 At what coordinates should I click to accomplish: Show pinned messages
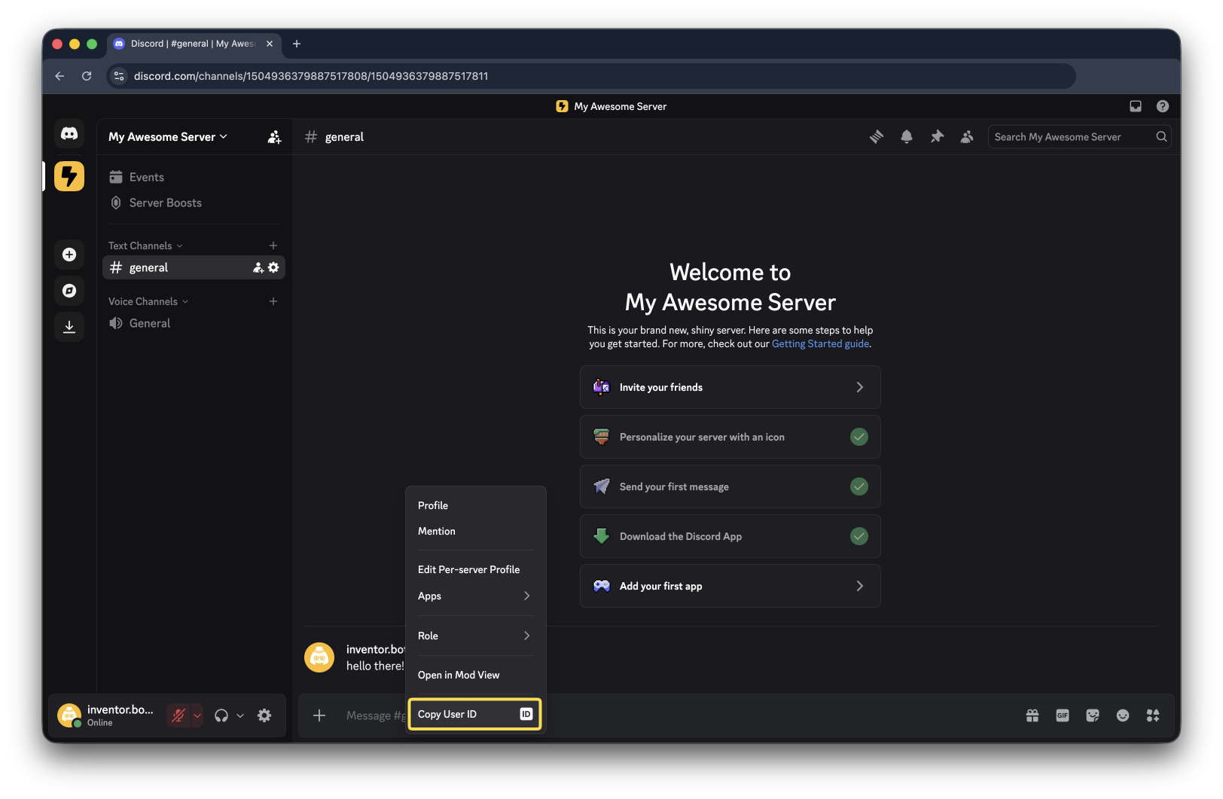click(937, 137)
